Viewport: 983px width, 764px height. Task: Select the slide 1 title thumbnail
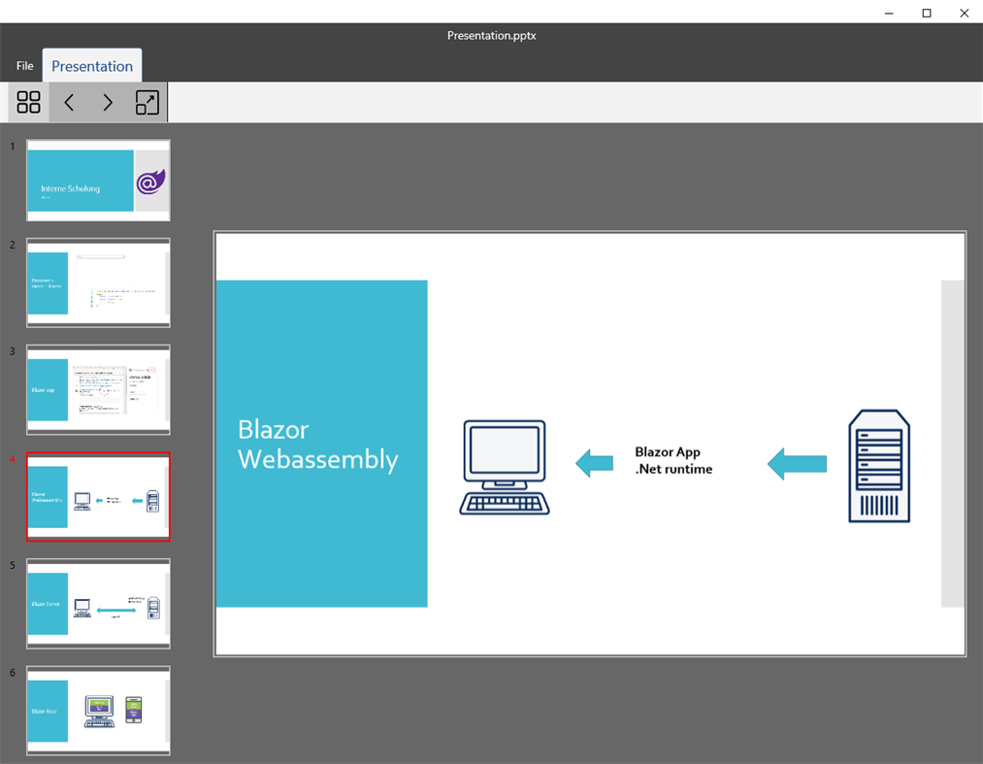pos(97,180)
